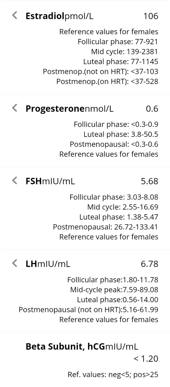Click Estradiol Mid cycle 139-2381 reference line
Viewport: 170px width, 387px height.
125,52
